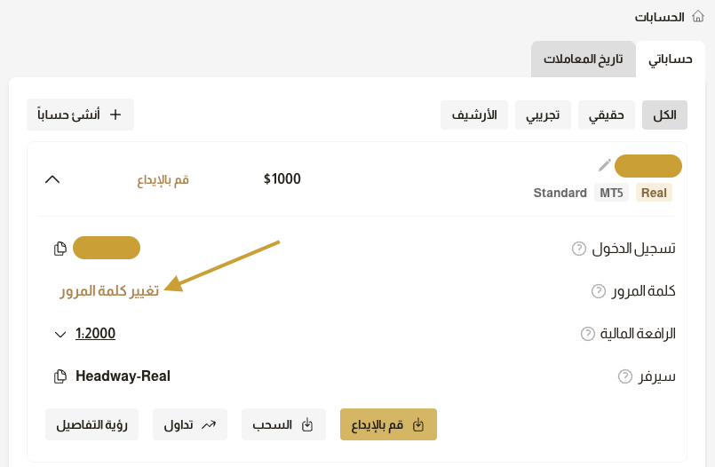Image resolution: width=715 pixels, height=467 pixels.
Task: Click the home icon in the breadcrumb
Action: click(x=698, y=16)
